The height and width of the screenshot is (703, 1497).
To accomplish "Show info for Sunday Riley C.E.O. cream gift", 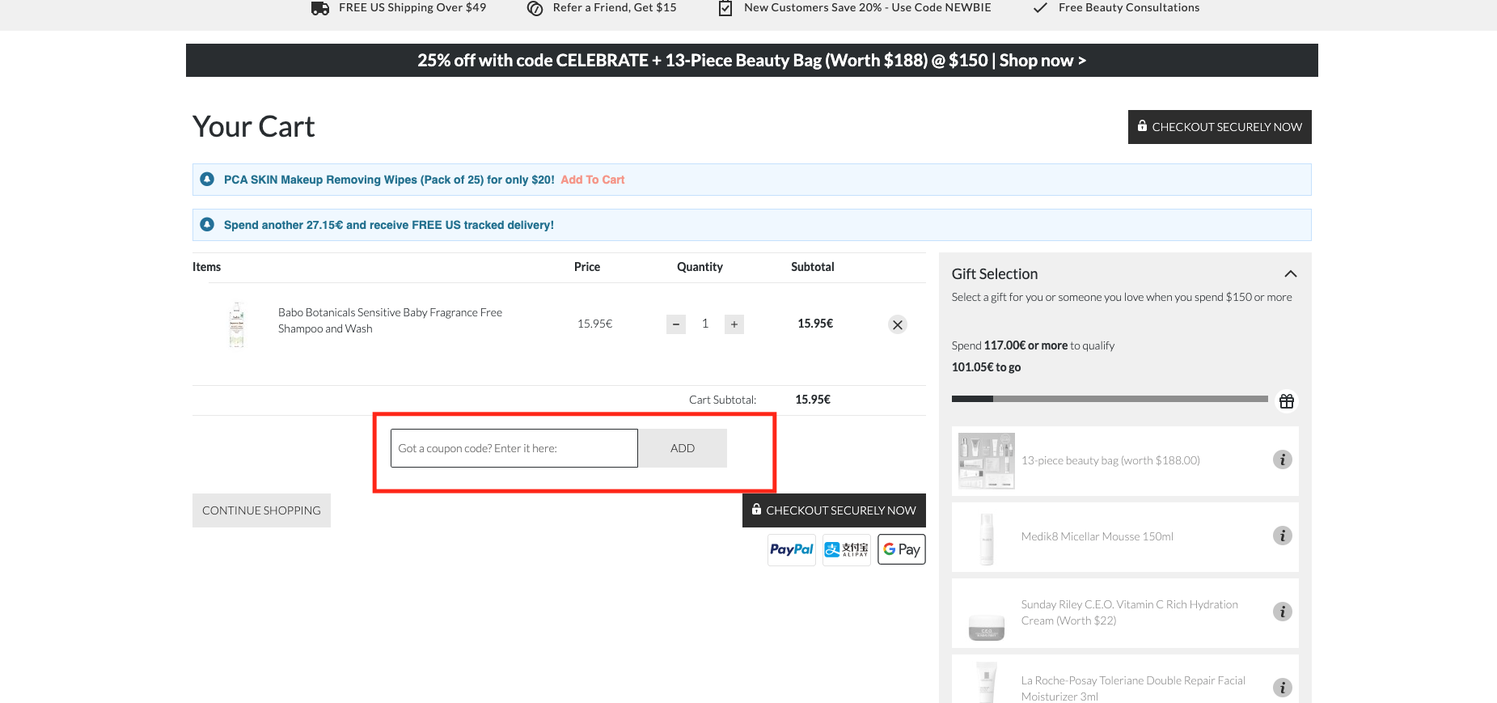I will pyautogui.click(x=1283, y=612).
